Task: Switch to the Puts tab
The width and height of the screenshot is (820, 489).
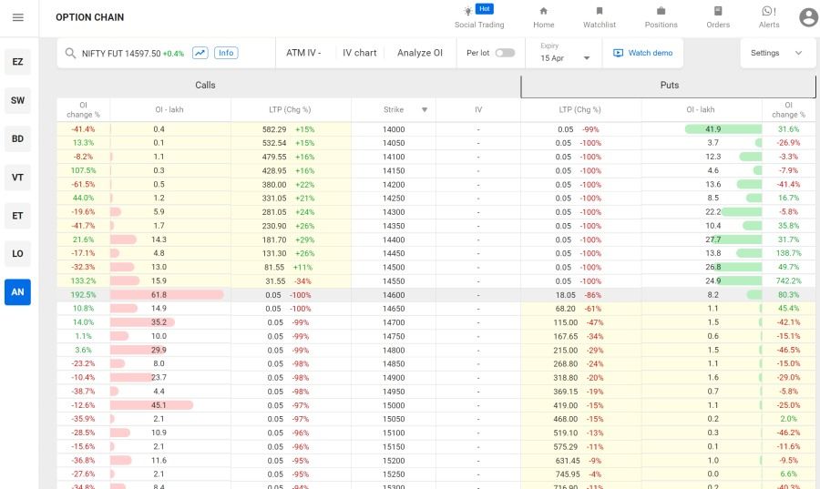Action: click(669, 86)
